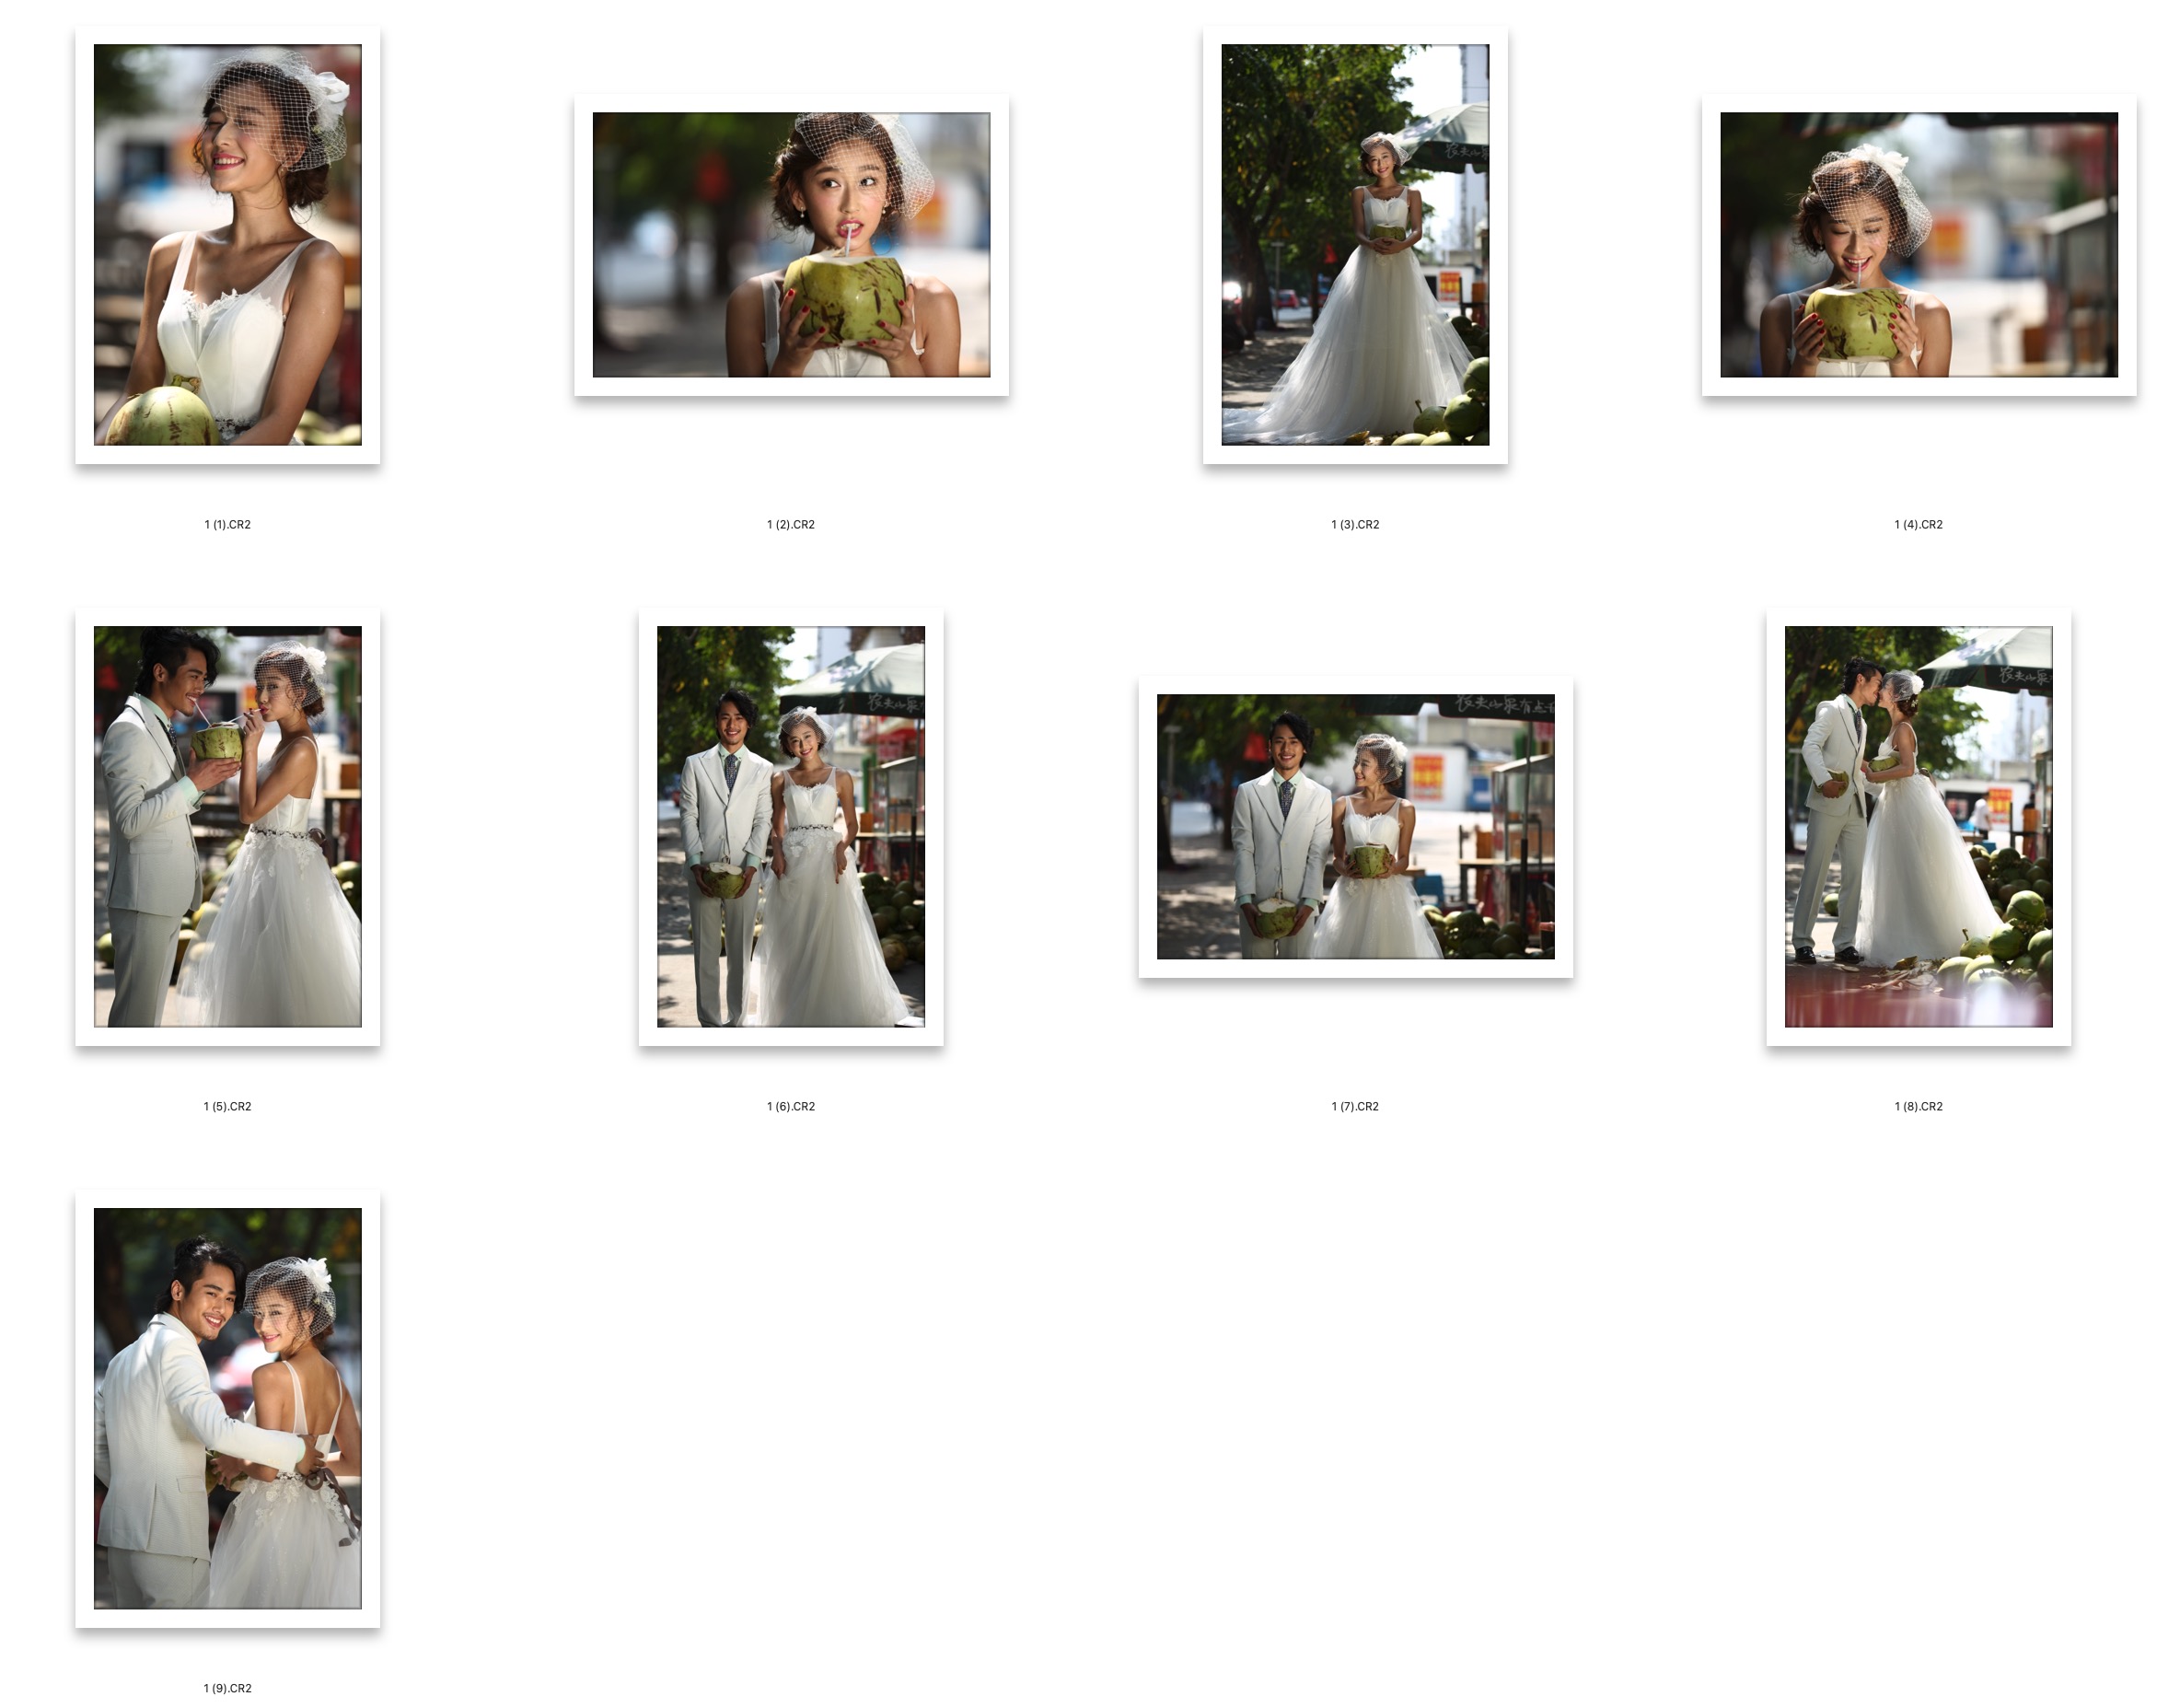2180x1708 pixels.
Task: Click the filename label 1 (5).CR2
Action: (227, 1106)
